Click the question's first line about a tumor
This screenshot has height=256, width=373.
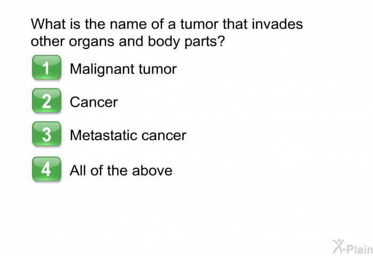point(167,24)
